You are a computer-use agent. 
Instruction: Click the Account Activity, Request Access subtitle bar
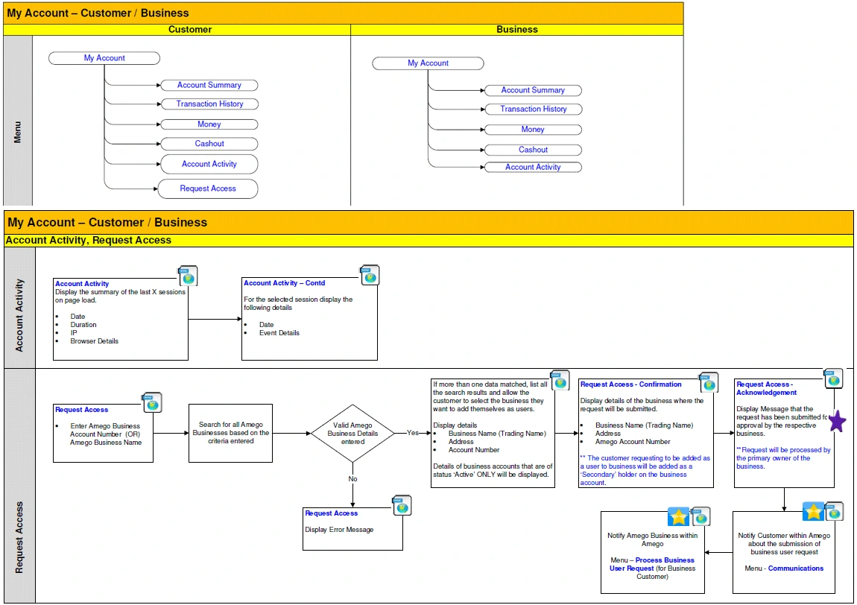click(428, 241)
